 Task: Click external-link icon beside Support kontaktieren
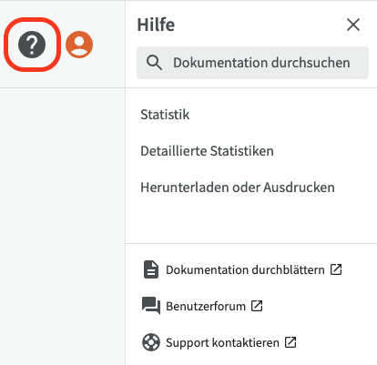(290, 342)
